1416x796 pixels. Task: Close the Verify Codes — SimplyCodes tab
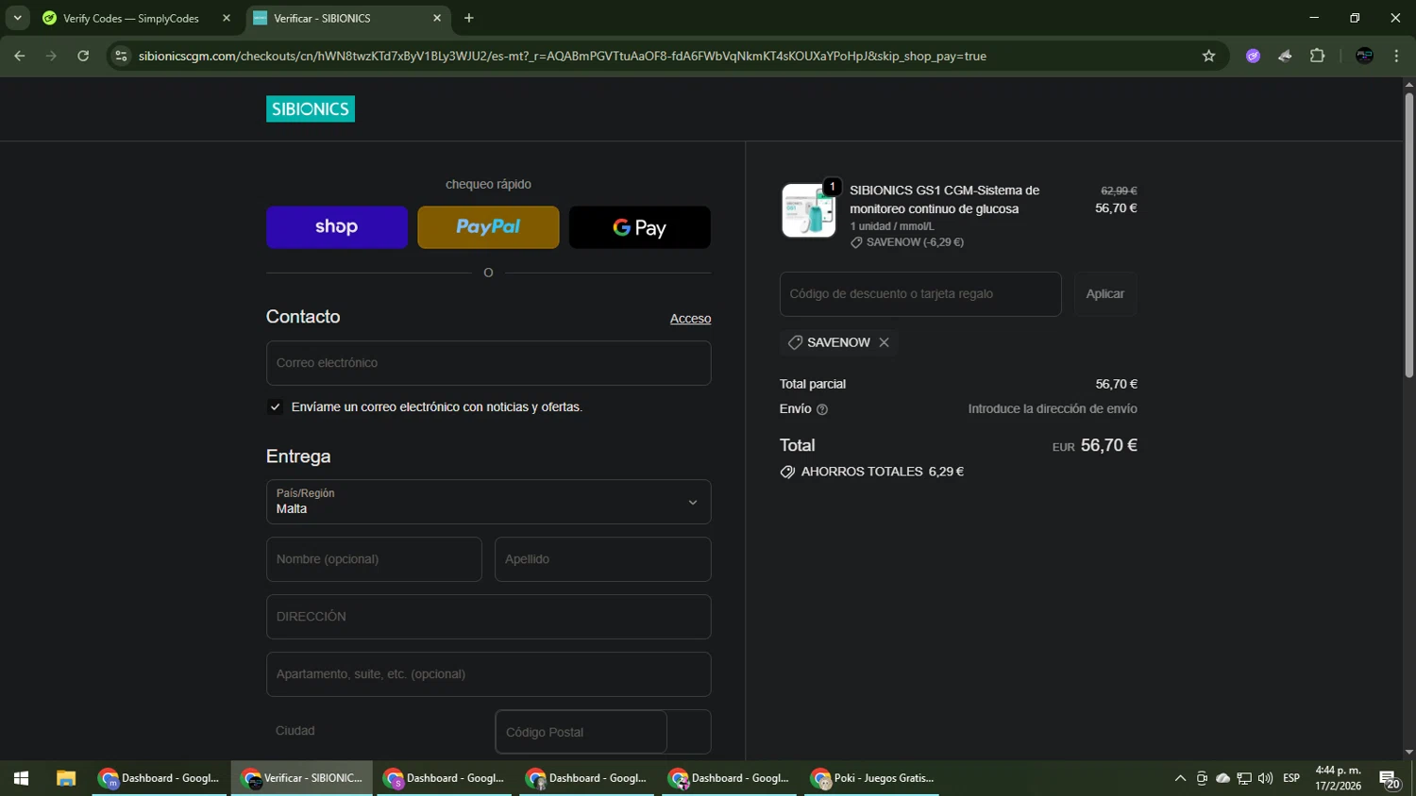pos(227,18)
